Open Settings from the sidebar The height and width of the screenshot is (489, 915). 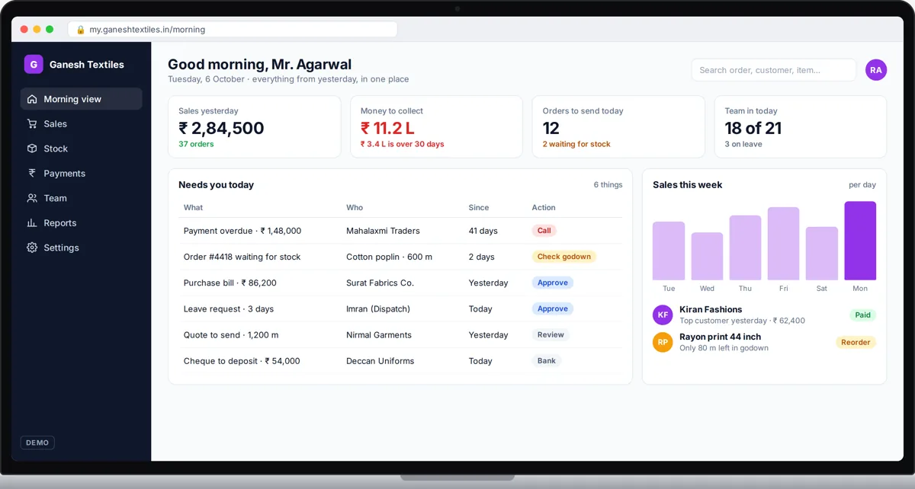point(82,248)
